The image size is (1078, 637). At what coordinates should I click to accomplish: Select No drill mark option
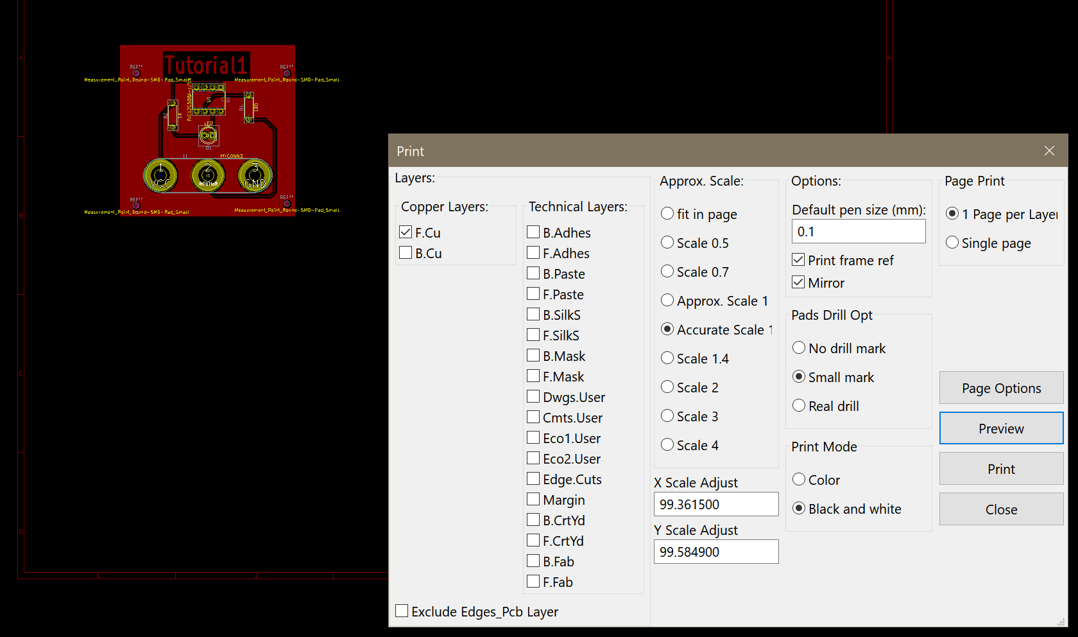(799, 348)
